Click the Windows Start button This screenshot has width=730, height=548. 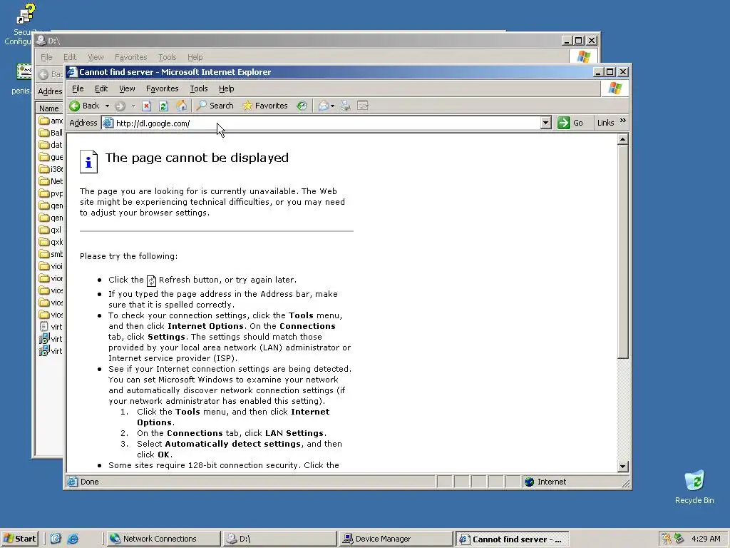click(x=19, y=539)
